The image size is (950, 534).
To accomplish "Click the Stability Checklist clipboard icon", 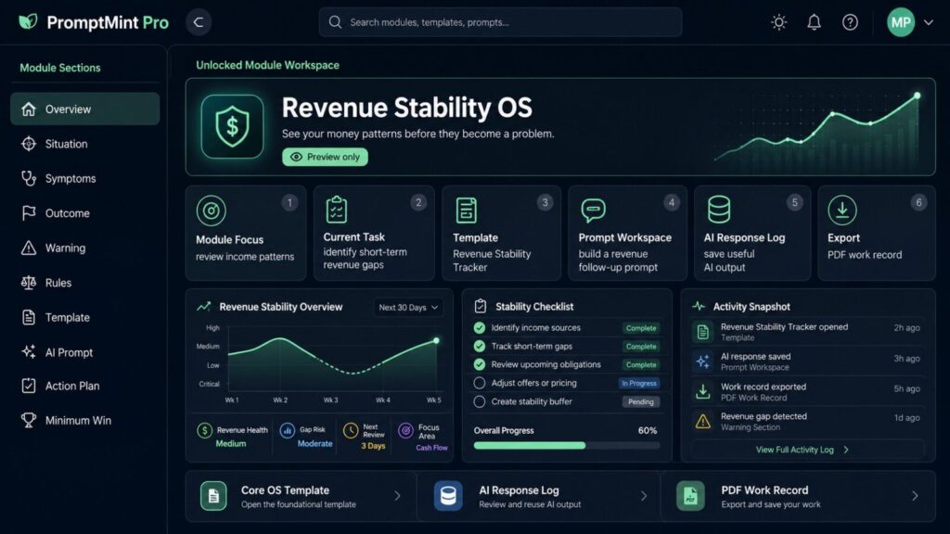I will click(481, 306).
